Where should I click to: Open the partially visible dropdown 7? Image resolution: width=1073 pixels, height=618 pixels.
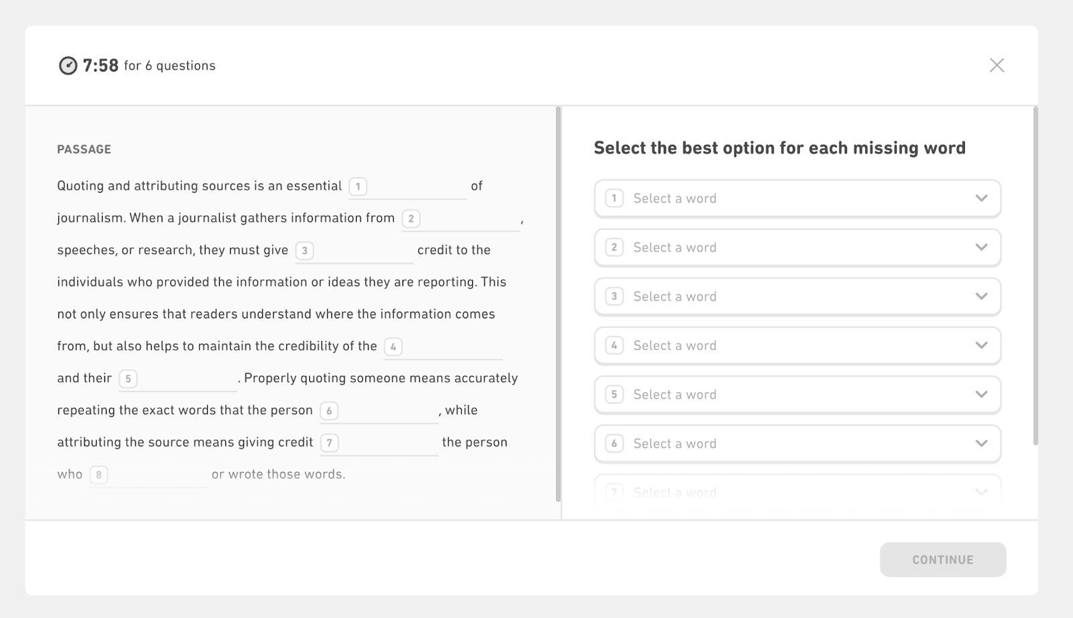797,493
